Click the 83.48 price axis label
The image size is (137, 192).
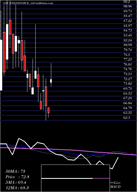(x=128, y=35)
